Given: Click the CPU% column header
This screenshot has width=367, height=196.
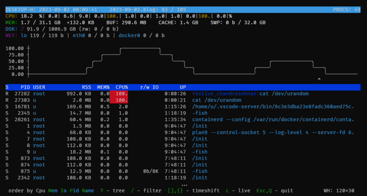Looking at the screenshot, I should pos(122,87).
